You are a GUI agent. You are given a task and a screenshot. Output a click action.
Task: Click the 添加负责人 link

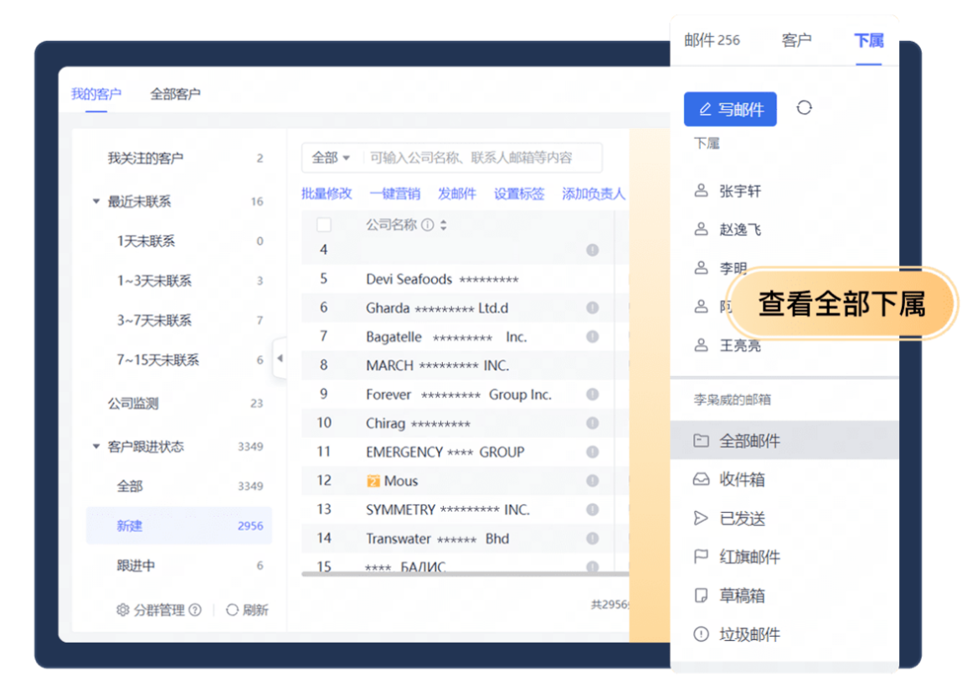click(x=594, y=194)
